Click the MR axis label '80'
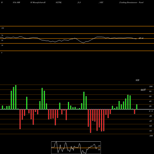154x154 pixels. (x=150, y=91)
